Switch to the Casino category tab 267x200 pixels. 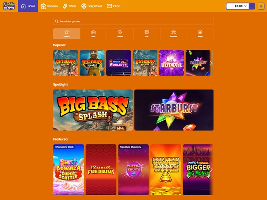click(120, 34)
